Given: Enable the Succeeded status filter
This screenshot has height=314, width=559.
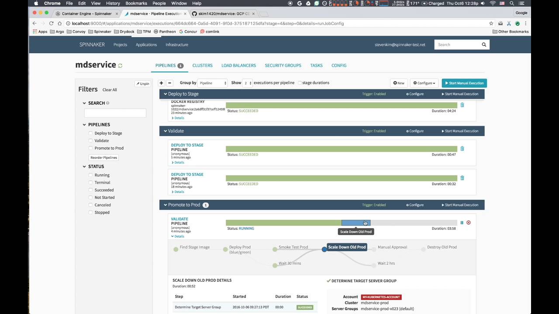Looking at the screenshot, I should (91, 190).
